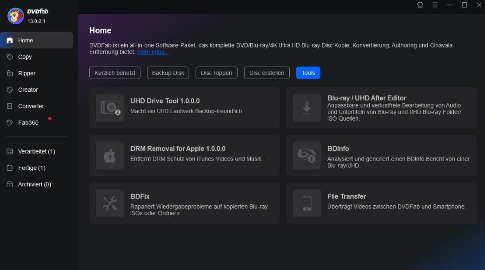Follow the Mehr Infos link
Image resolution: width=485 pixels, height=270 pixels.
pyautogui.click(x=153, y=52)
